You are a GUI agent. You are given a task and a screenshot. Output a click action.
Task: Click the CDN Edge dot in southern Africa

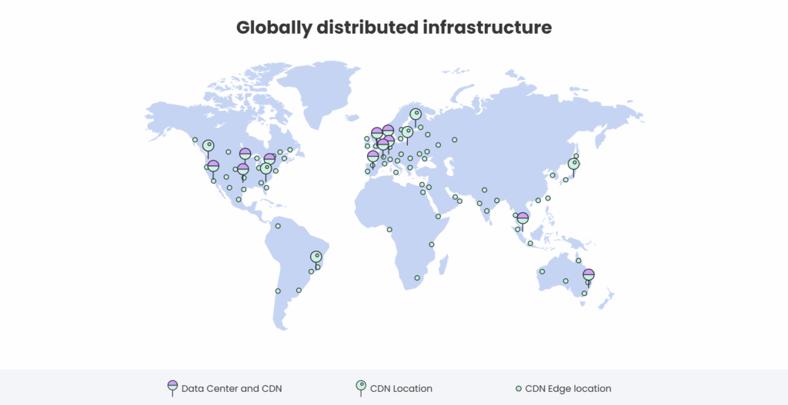point(417,277)
